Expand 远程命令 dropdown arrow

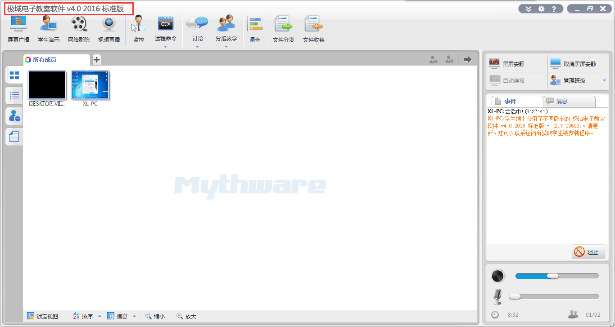[165, 47]
